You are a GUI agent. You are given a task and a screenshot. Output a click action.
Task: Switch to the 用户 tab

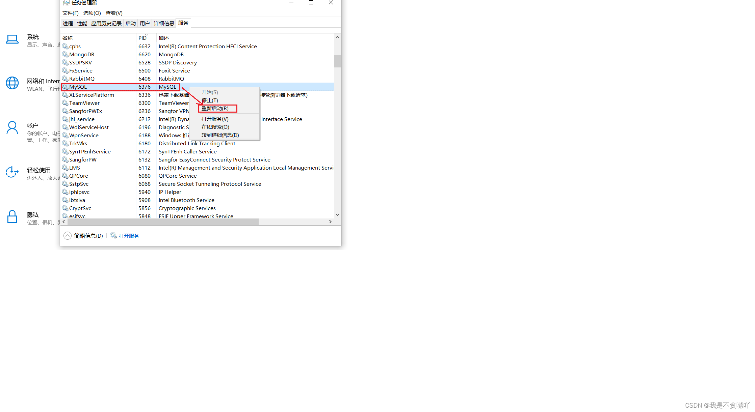pyautogui.click(x=145, y=23)
